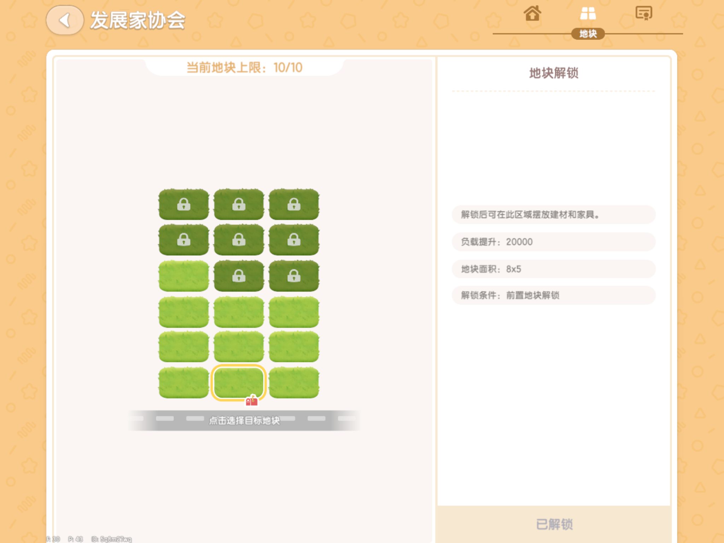The image size is (724, 543).
Task: Click the red mailbox icon
Action: click(x=251, y=401)
